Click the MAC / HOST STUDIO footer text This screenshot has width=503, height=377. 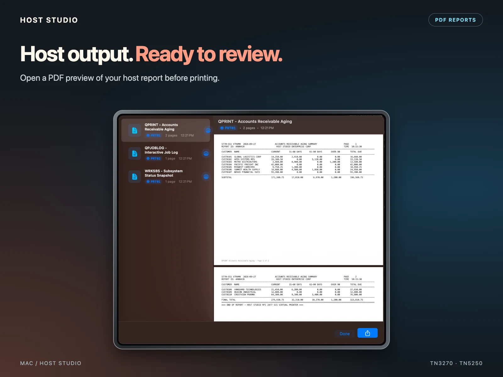click(51, 363)
